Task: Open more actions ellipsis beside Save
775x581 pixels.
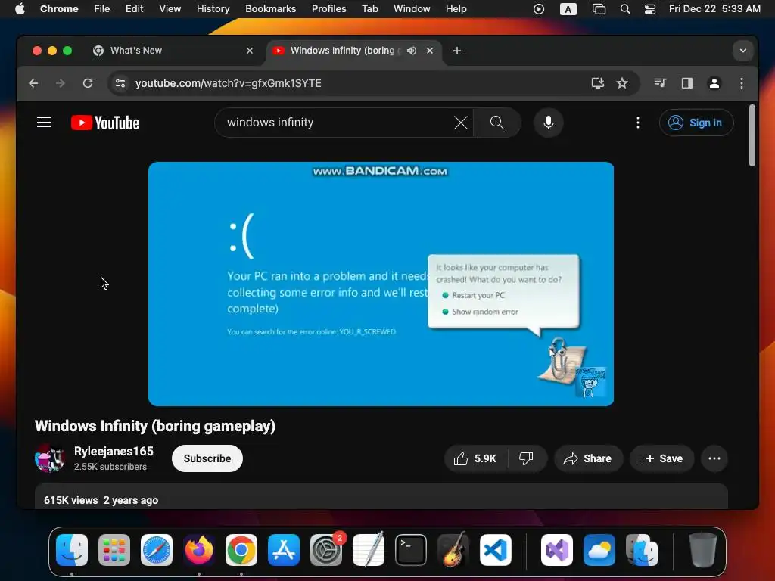Action: click(714, 458)
